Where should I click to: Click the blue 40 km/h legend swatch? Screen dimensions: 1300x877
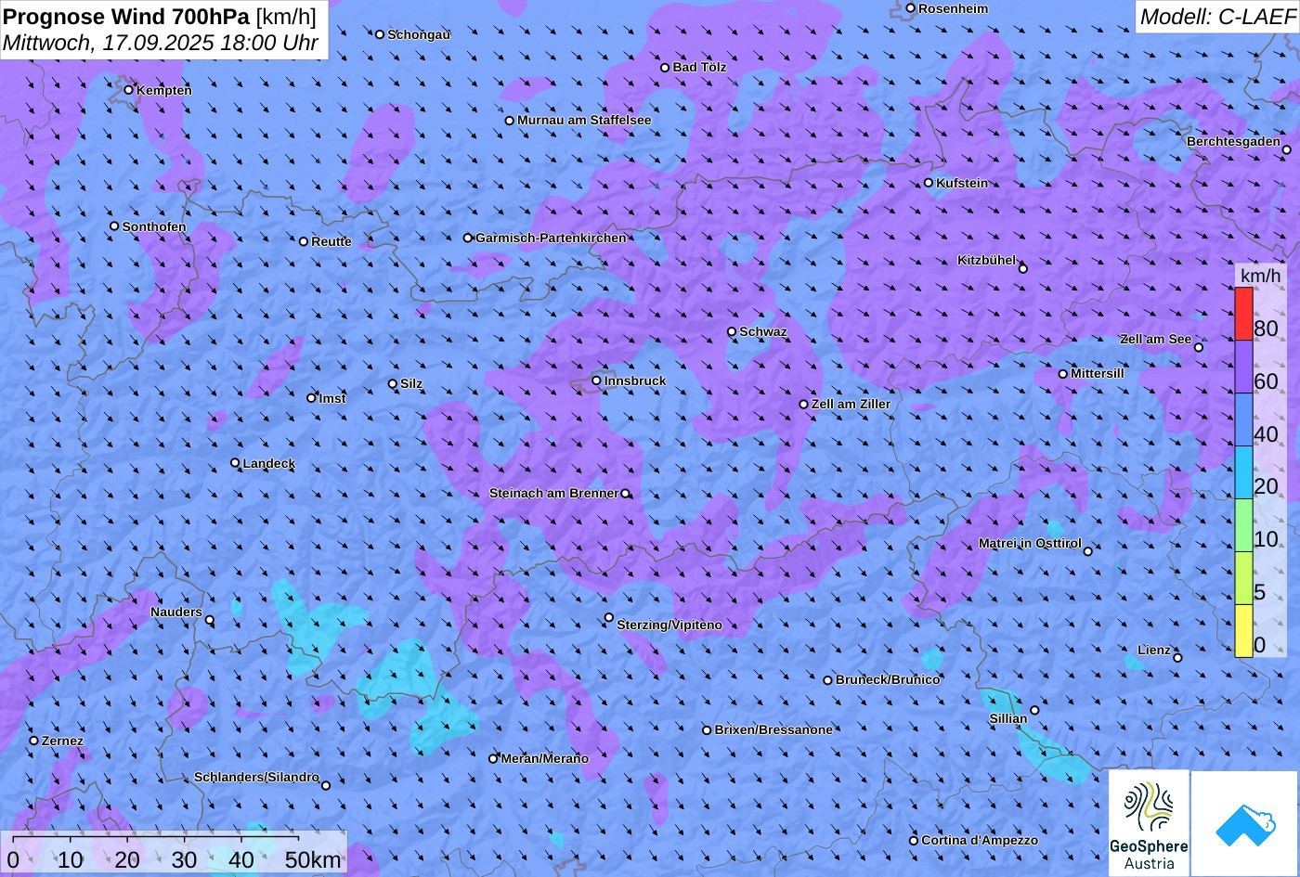coord(1243,420)
